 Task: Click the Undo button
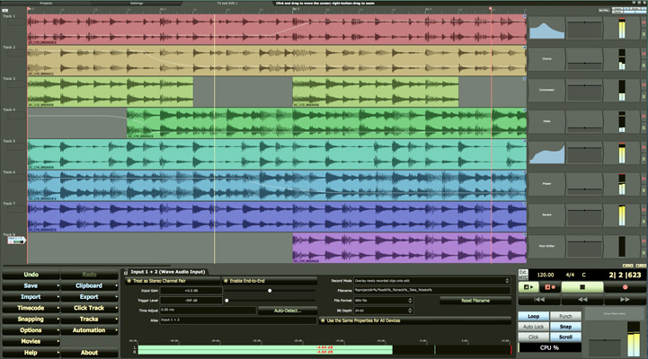(31, 275)
